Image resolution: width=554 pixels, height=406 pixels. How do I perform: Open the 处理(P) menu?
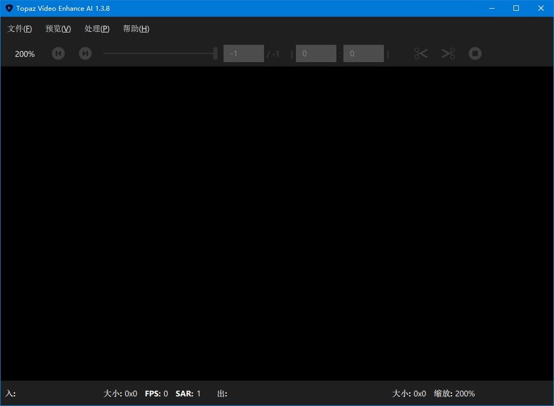coord(97,29)
